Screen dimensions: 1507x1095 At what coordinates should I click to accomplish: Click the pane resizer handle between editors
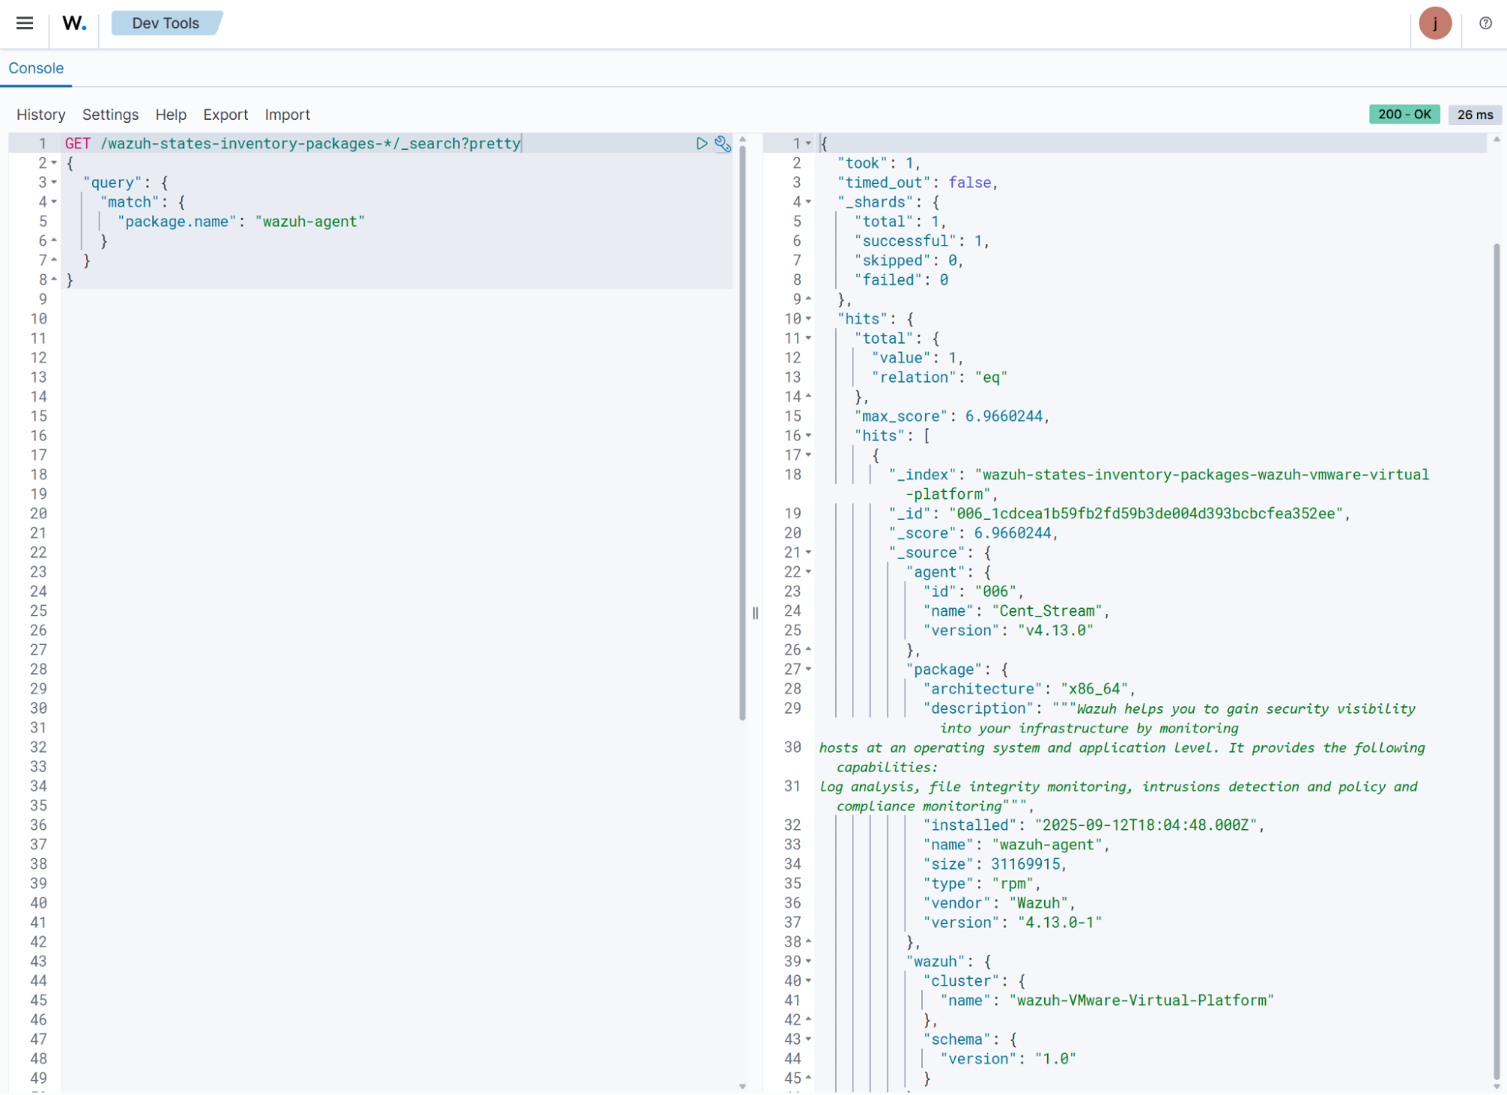coord(755,613)
